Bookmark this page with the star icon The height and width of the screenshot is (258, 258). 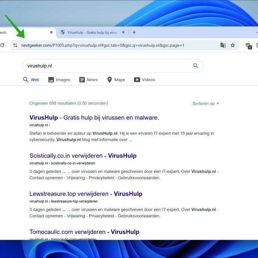(233, 45)
